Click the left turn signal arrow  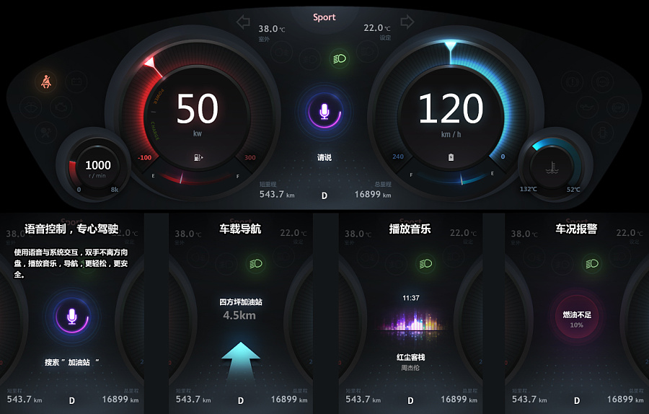coord(243,22)
